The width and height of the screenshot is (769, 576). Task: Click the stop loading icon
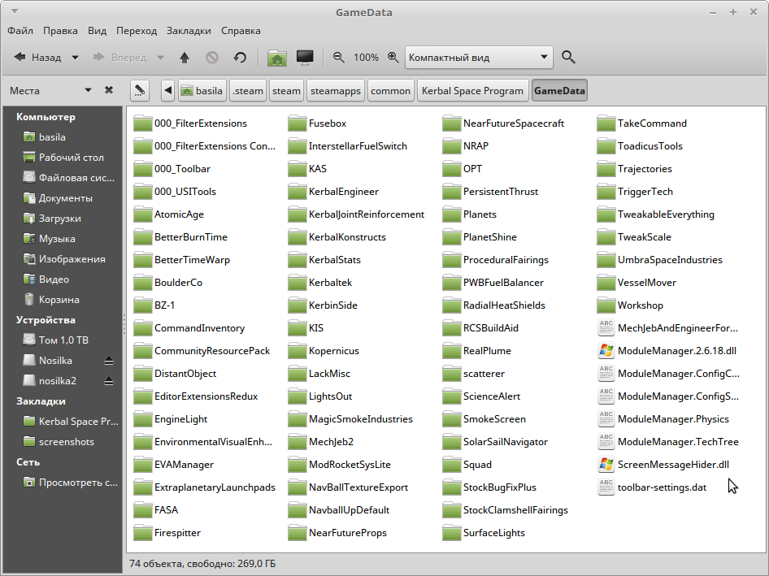point(212,58)
